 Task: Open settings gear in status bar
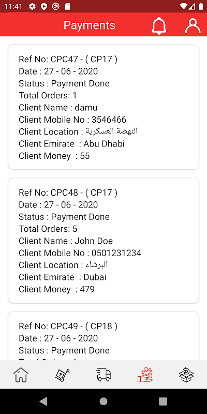pos(33,6)
